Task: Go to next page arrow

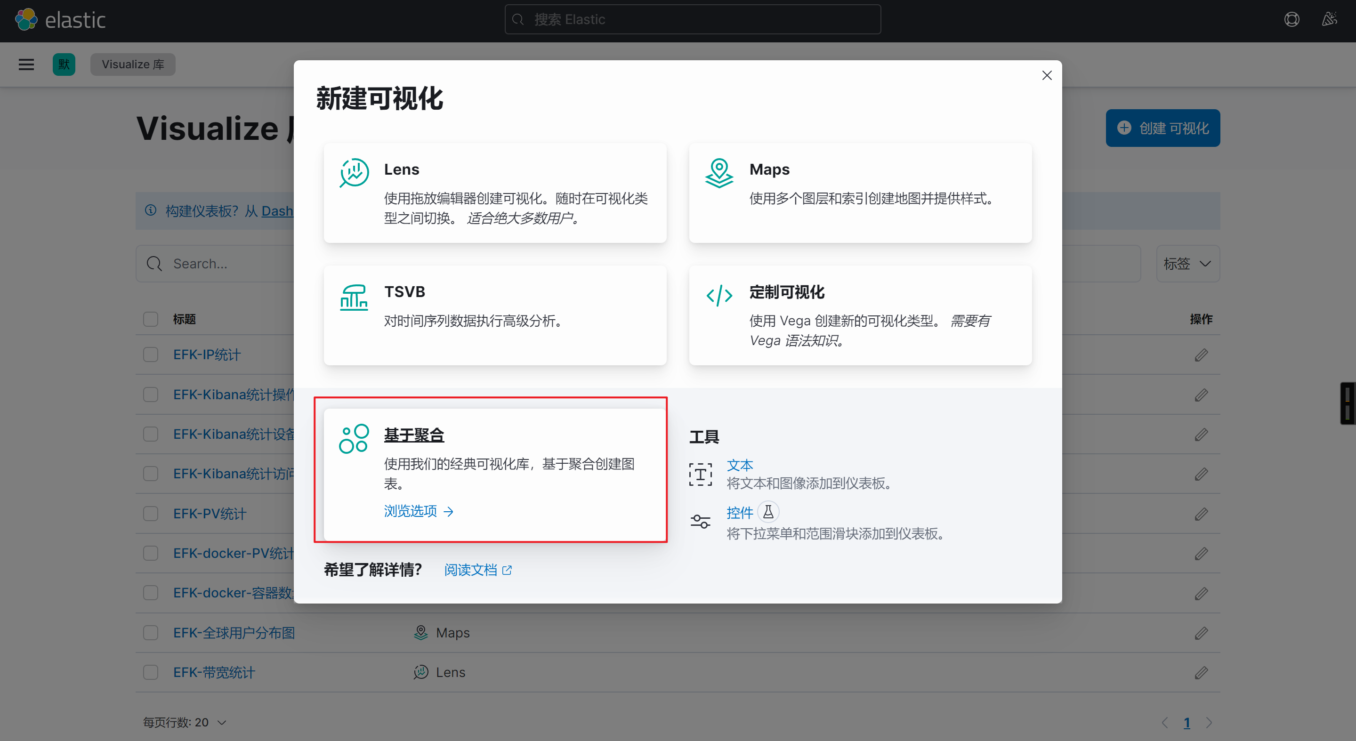Action: coord(1209,723)
